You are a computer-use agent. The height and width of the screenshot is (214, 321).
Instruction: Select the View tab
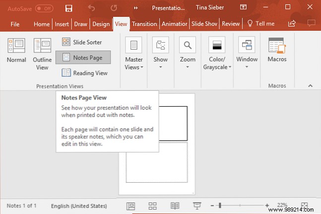click(x=121, y=24)
